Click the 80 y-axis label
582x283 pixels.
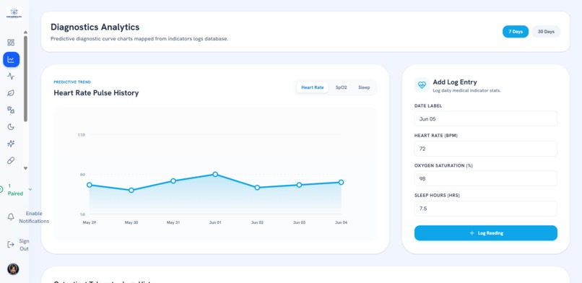coord(83,175)
